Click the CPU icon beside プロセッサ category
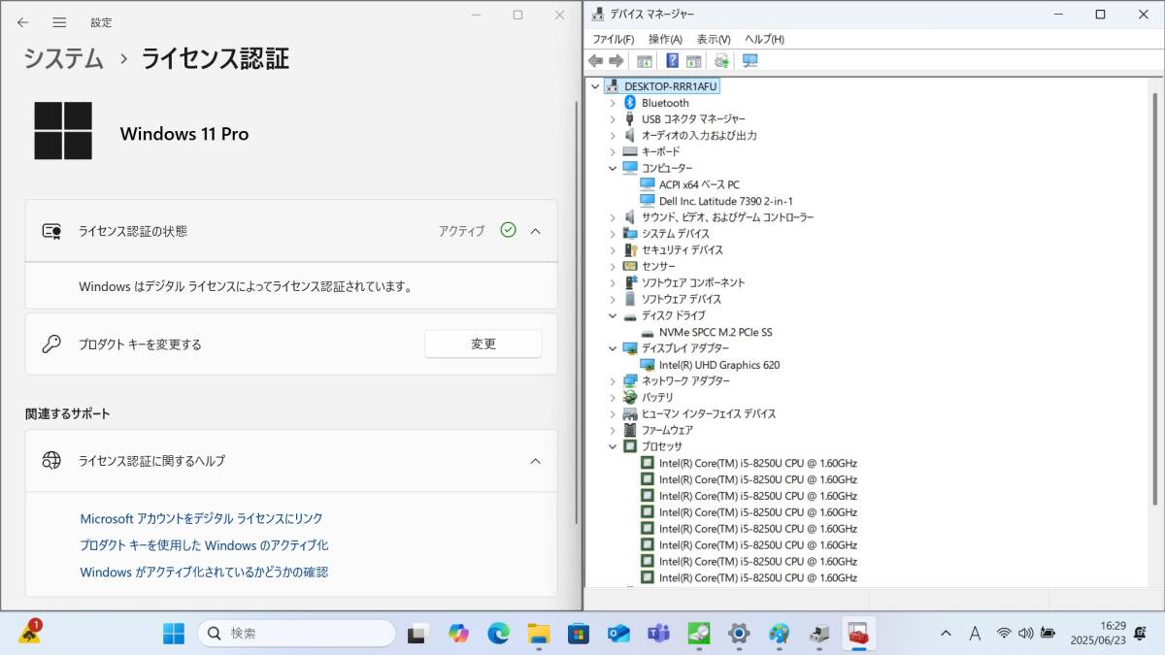Viewport: 1165px width, 655px height. tap(630, 446)
